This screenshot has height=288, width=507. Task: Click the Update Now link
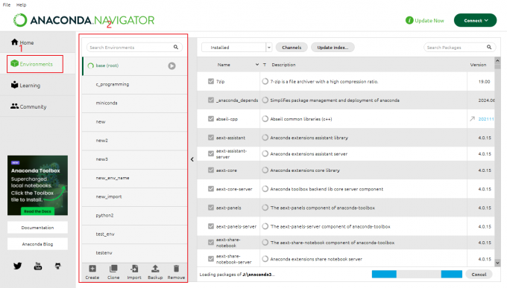tap(429, 20)
